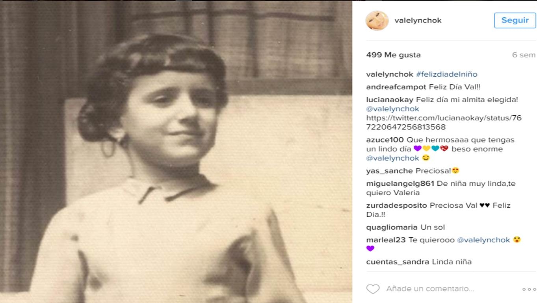Open yas_sanche's profile
This screenshot has width=537, height=303.
pos(384,171)
